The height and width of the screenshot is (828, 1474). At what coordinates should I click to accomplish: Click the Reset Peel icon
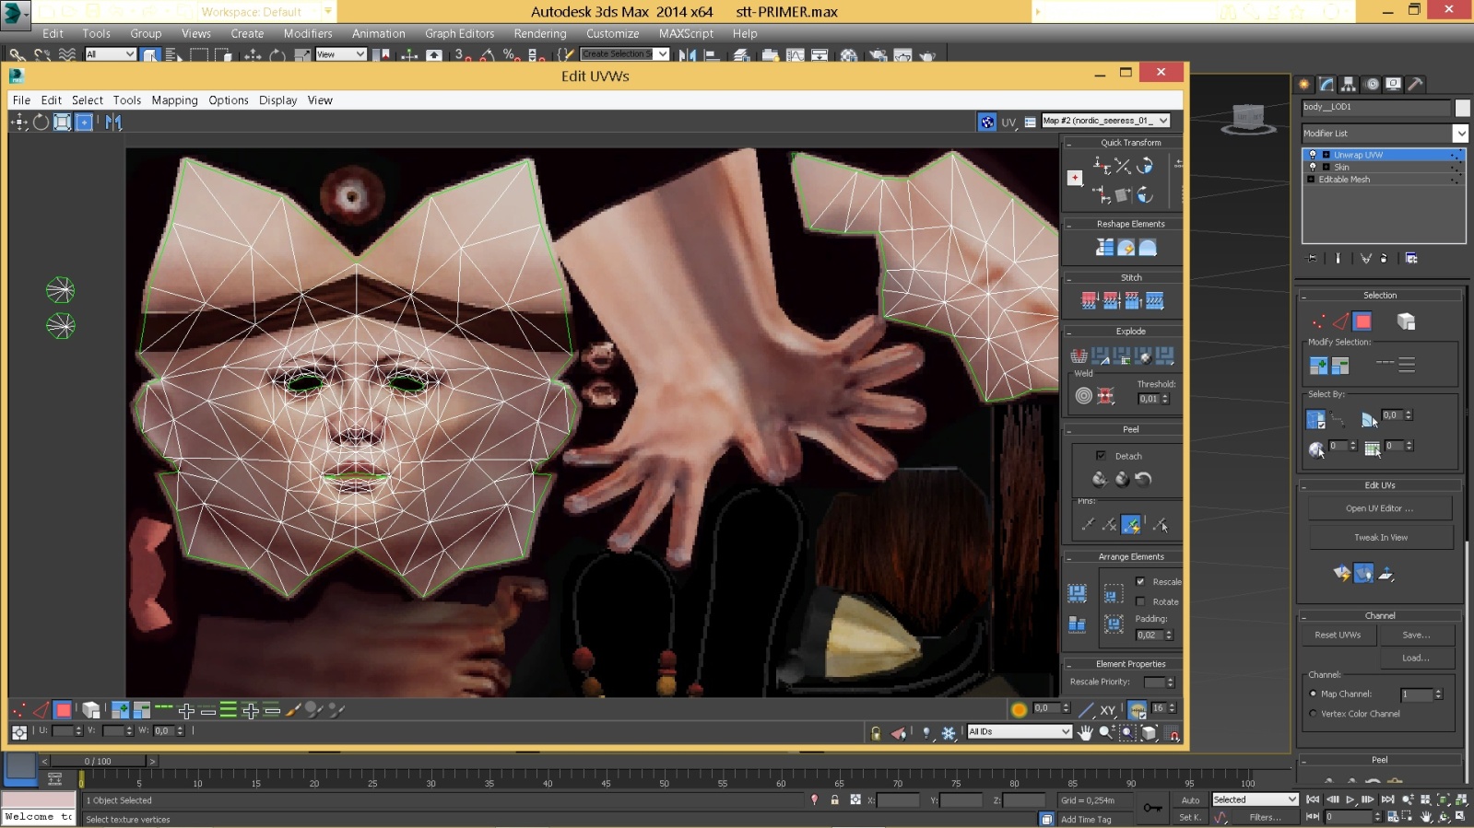[1143, 478]
